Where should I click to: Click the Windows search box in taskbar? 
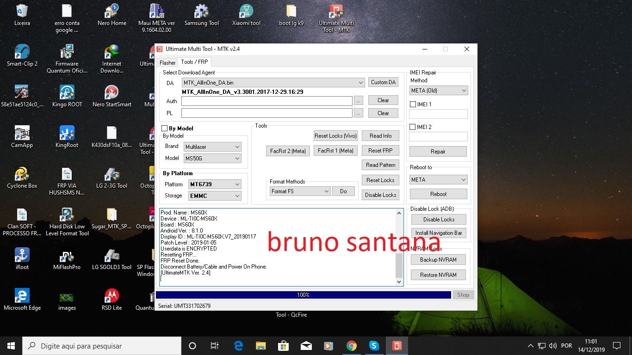[102, 346]
